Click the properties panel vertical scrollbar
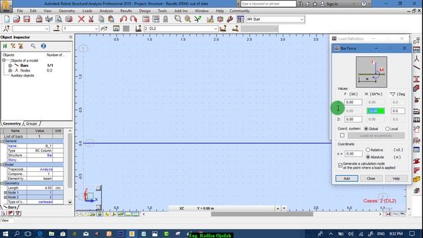The width and height of the screenshot is (423, 238). [x=69, y=160]
